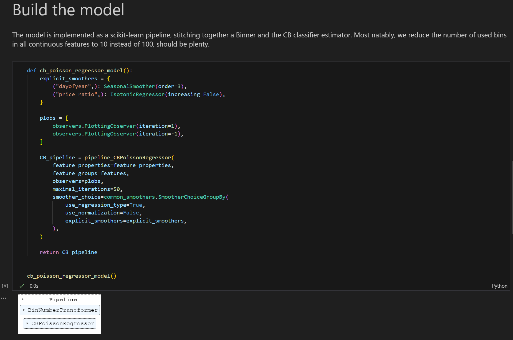
Task: Click the "explicit_smoothers = {" assignment line
Action: click(75, 79)
